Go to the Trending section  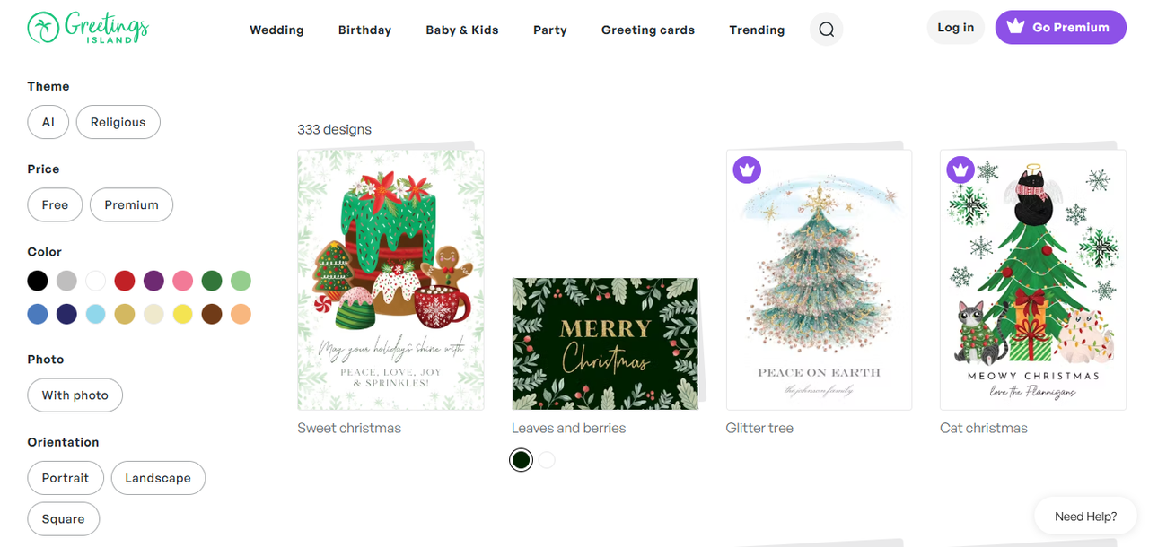[x=756, y=30]
